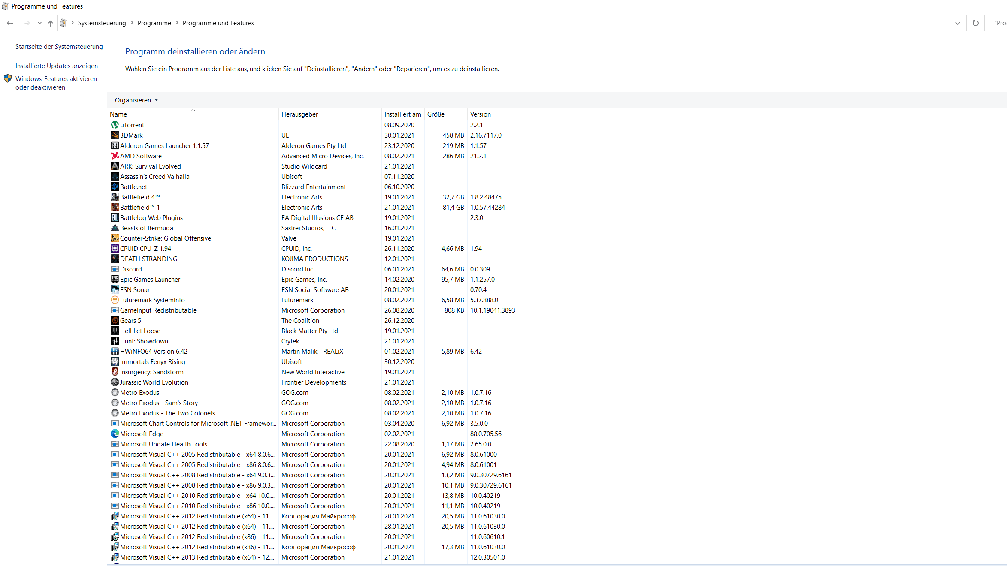Click Studio Wildcard publisher cell
Screen dimensions: 1007x566
click(304, 166)
